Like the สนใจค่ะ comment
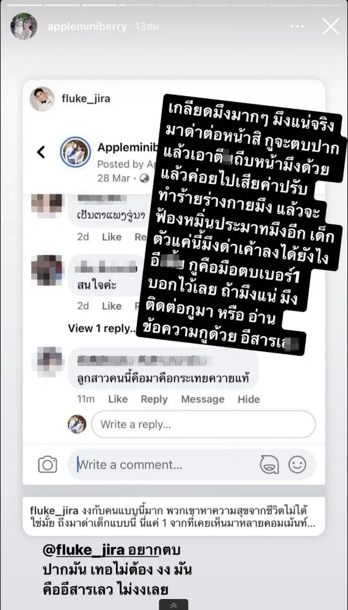Viewport: 348px width, 610px height. tap(112, 306)
